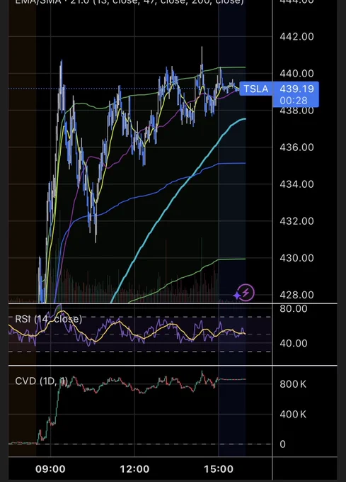
Task: Click the 40.00 RSI scale label
Action: click(293, 343)
